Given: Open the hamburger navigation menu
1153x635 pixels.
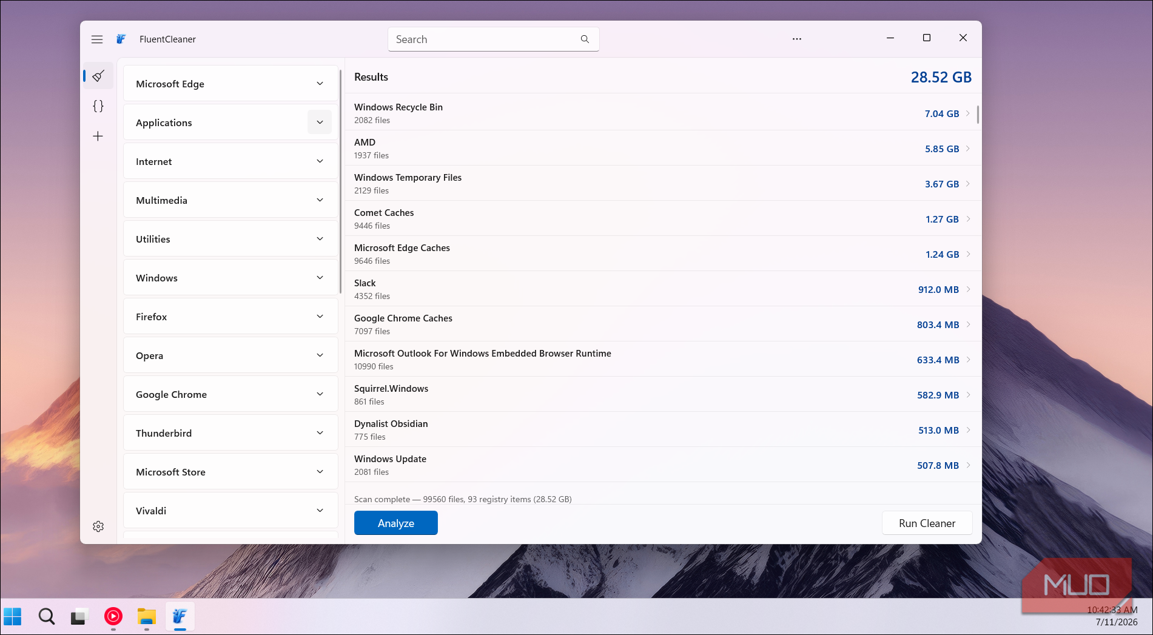Looking at the screenshot, I should click(97, 39).
